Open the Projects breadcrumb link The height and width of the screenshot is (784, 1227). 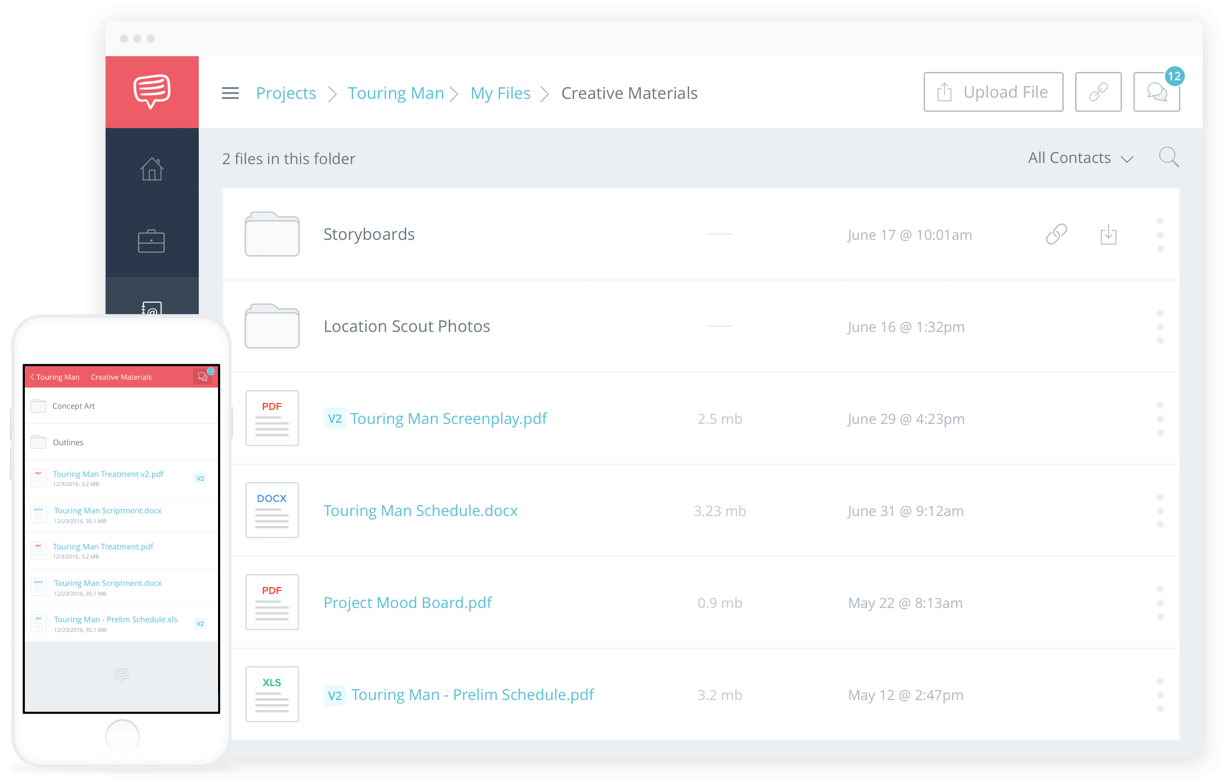click(285, 92)
